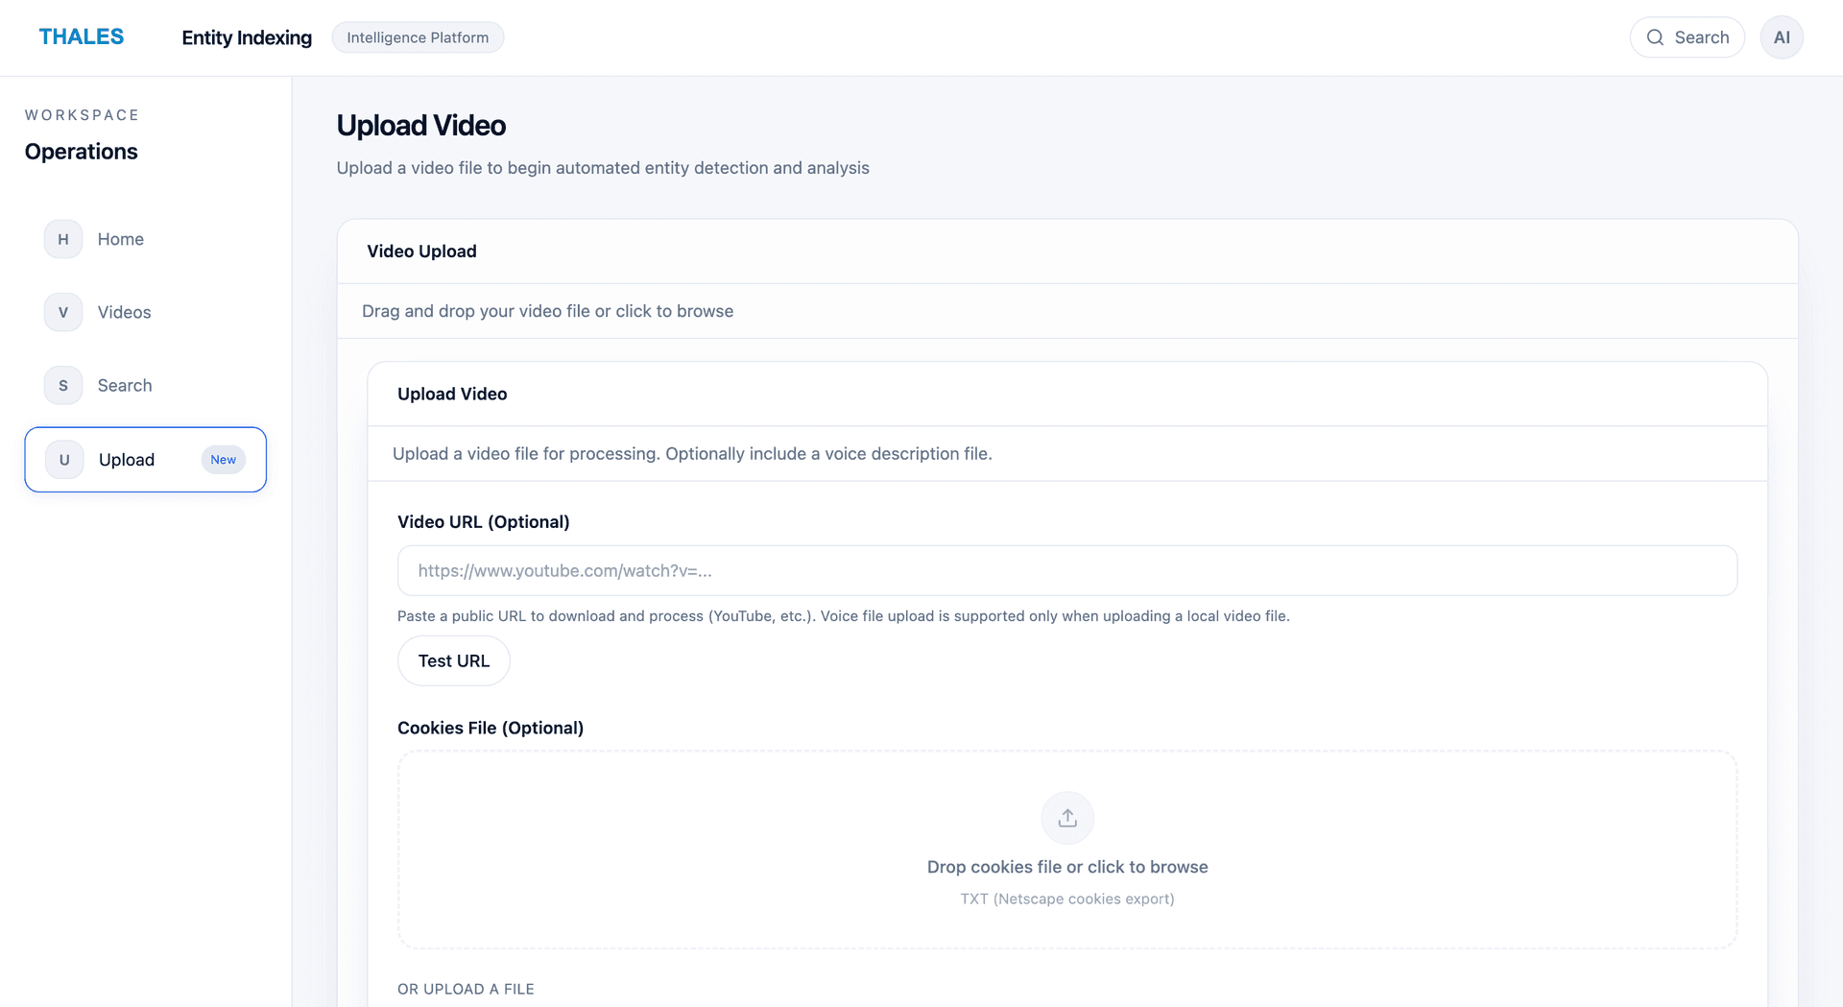The width and height of the screenshot is (1843, 1007).
Task: Select the Home icon in the sidebar
Action: (62, 239)
